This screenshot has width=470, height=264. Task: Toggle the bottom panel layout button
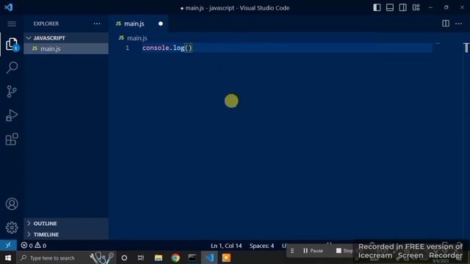click(390, 7)
